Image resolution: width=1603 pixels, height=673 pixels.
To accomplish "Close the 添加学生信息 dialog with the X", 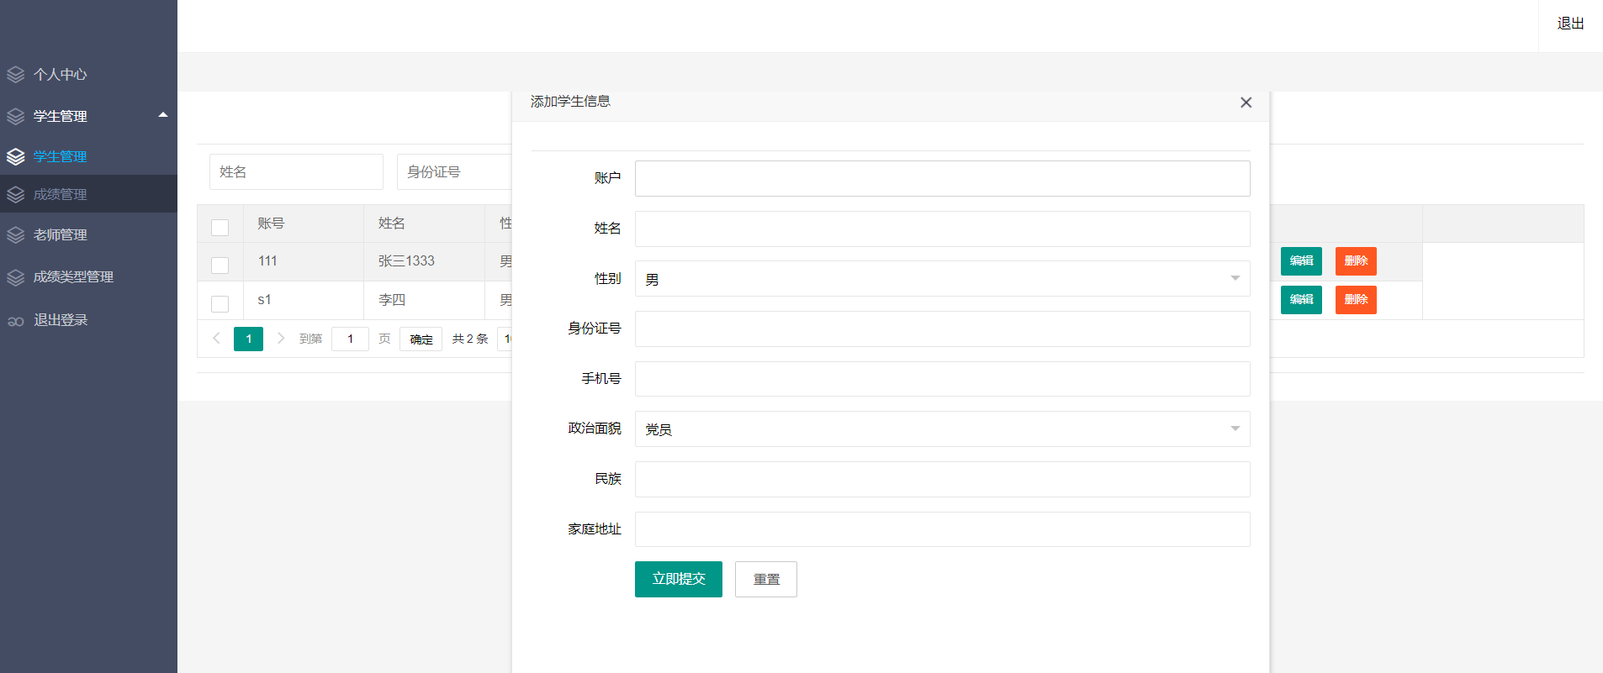I will click(x=1246, y=103).
